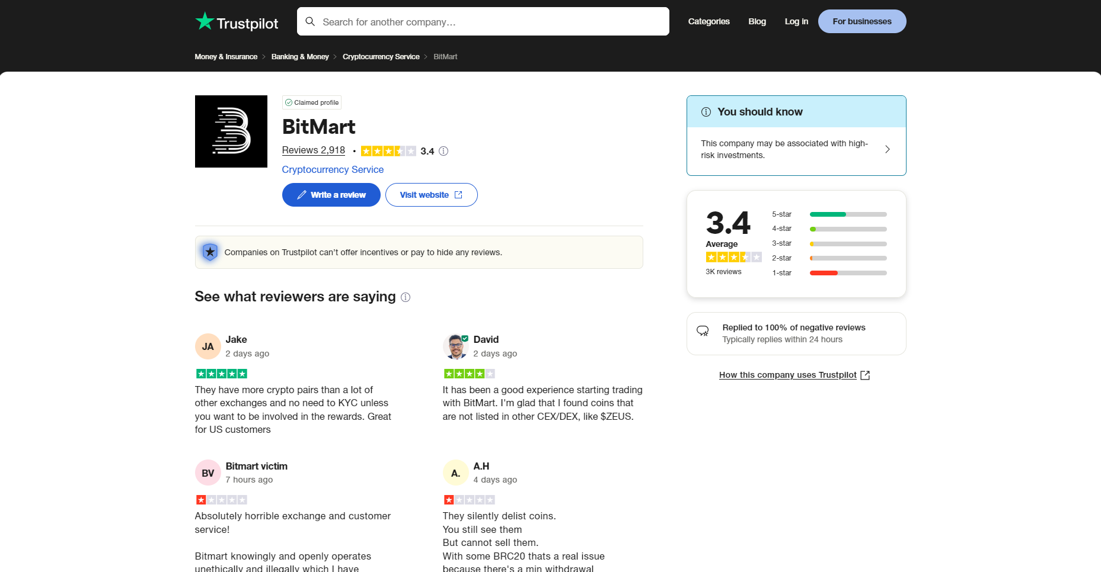Click the shield star icon in incentives notice

click(x=210, y=252)
